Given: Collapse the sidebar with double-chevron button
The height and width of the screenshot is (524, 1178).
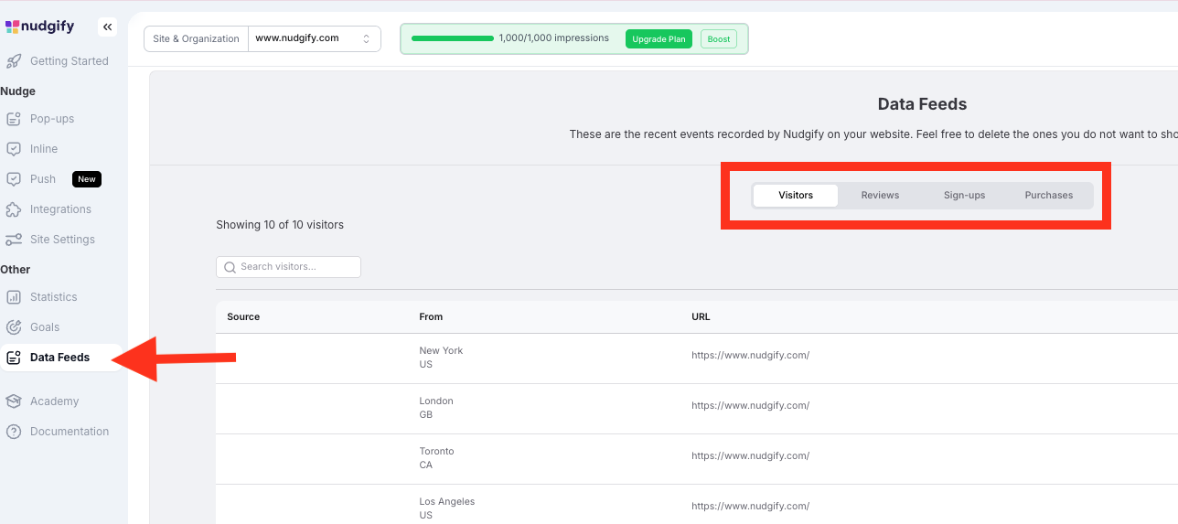Looking at the screenshot, I should (108, 27).
